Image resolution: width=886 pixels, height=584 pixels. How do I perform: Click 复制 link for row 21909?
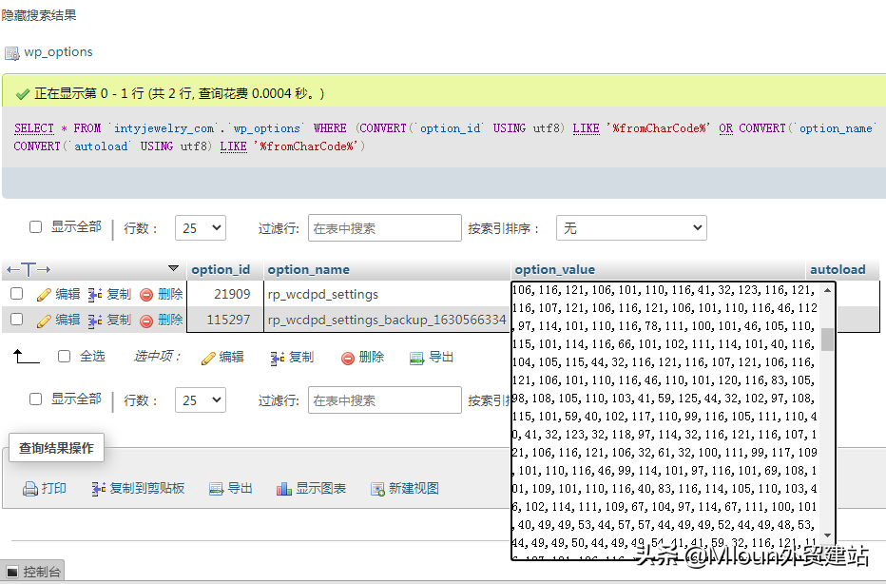pos(119,294)
